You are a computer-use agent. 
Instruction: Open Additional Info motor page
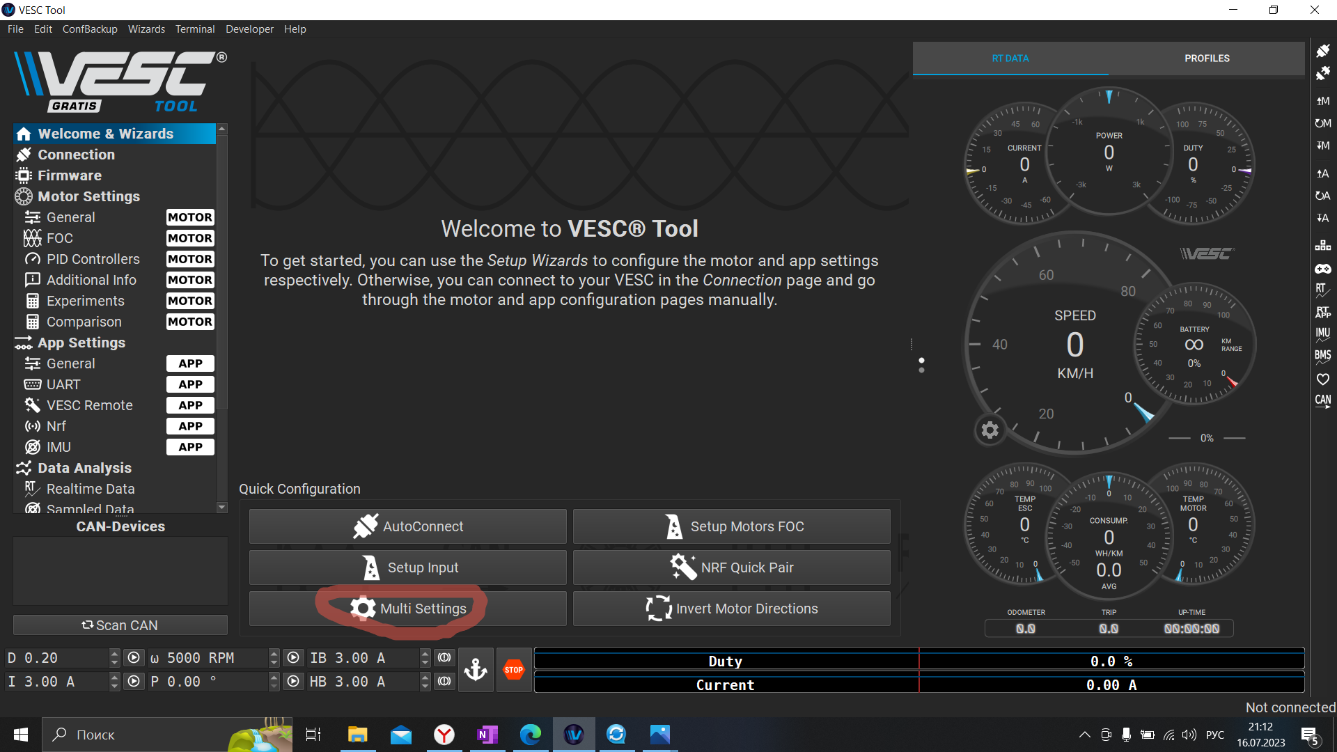tap(115, 280)
